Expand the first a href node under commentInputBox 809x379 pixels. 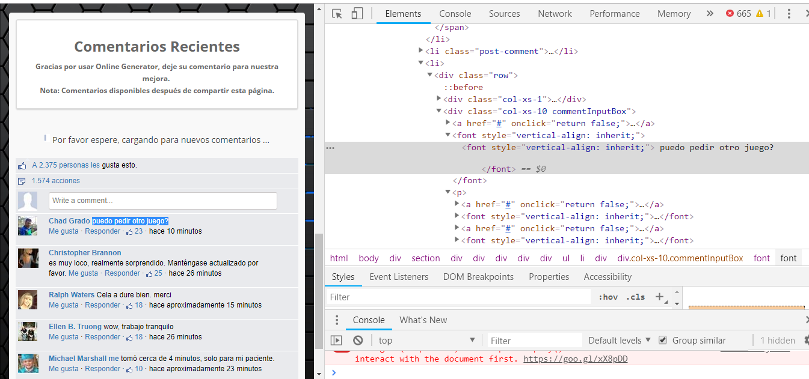pyautogui.click(x=448, y=123)
